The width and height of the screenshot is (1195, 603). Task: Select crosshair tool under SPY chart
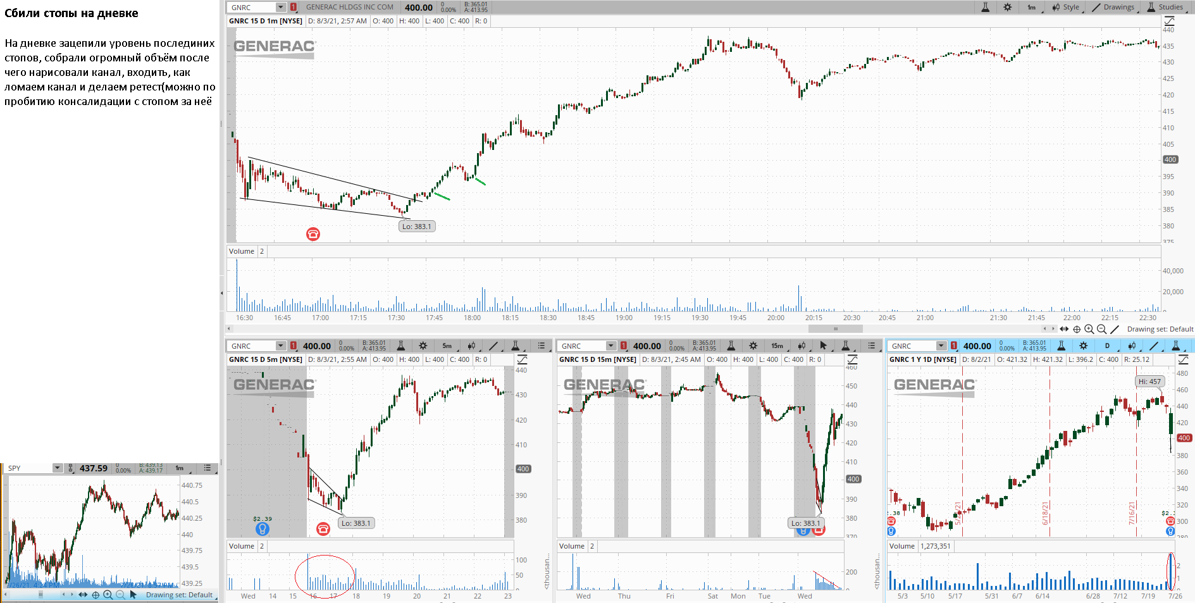pos(96,595)
